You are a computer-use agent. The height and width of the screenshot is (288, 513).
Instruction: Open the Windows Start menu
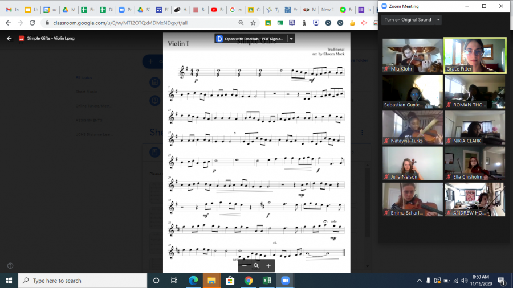[9, 281]
